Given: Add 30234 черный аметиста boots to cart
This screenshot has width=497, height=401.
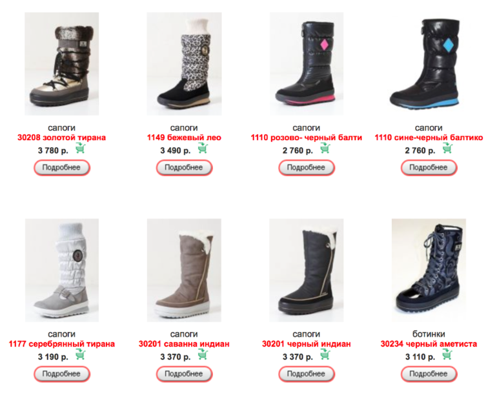Looking at the screenshot, I should pyautogui.click(x=447, y=355).
